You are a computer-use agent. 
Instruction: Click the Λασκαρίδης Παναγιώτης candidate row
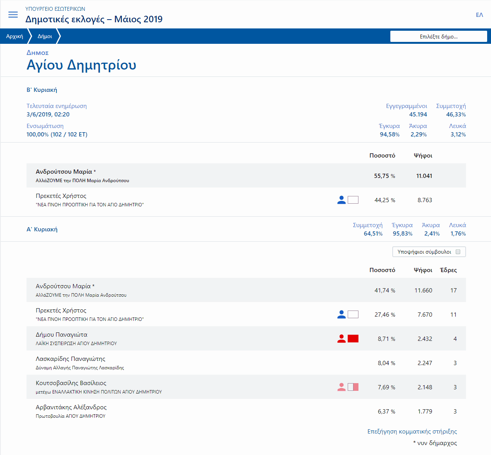tap(246, 363)
